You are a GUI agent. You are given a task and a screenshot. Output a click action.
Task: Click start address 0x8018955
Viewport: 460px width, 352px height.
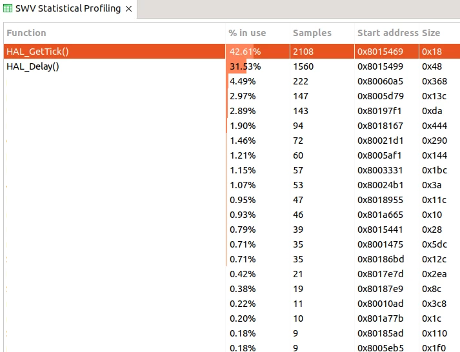pos(380,200)
